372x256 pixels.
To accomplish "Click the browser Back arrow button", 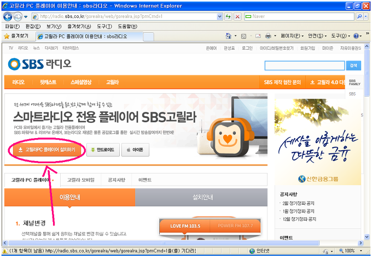I will click(x=8, y=16).
